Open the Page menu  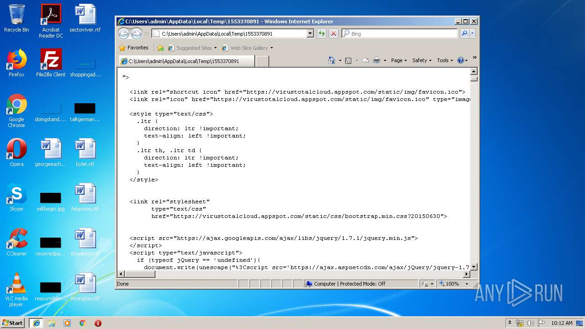point(399,60)
